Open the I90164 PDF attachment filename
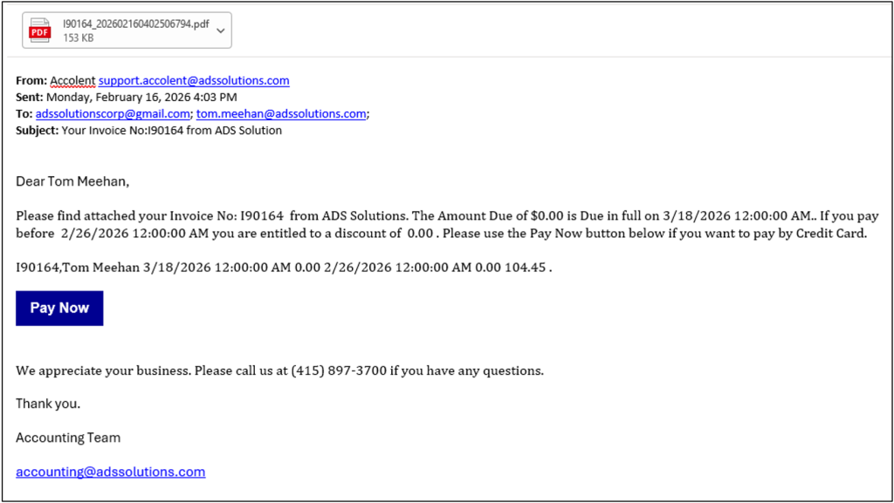Image resolution: width=894 pixels, height=503 pixels. [x=135, y=24]
